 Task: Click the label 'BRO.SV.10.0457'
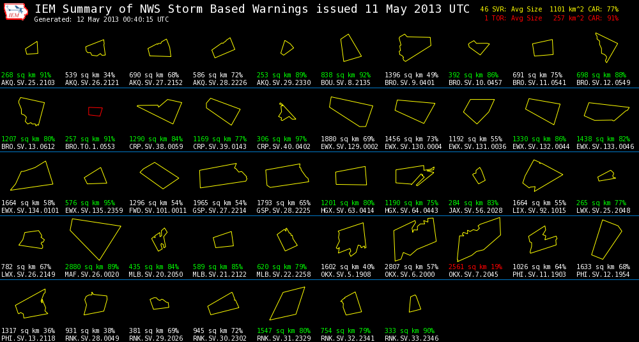coord(475,82)
